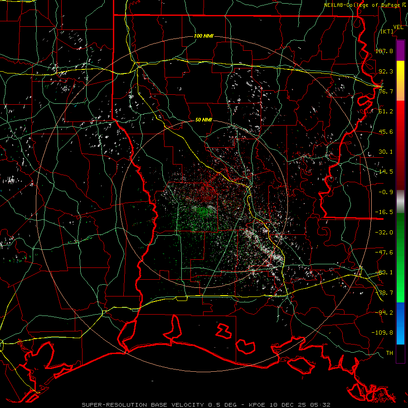The height and width of the screenshot is (408, 408).
Task: Pick the bright green segment near -78.7
Action: coord(400,293)
